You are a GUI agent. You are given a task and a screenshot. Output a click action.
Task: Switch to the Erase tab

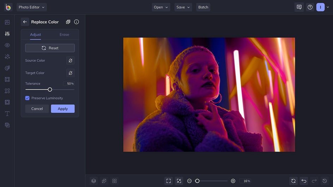[64, 34]
